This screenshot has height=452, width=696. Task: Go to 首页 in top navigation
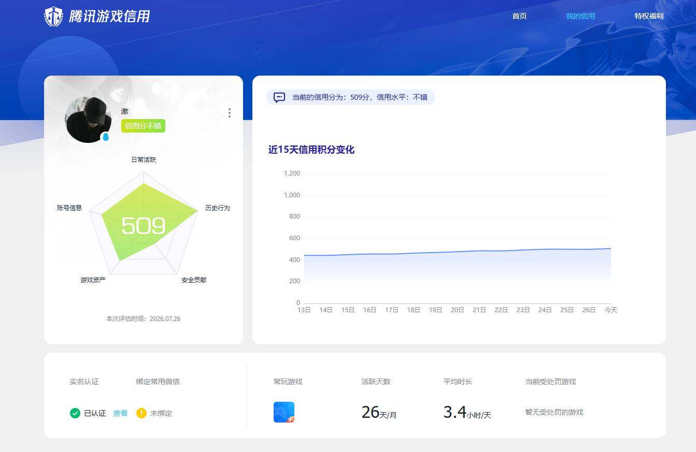point(519,16)
